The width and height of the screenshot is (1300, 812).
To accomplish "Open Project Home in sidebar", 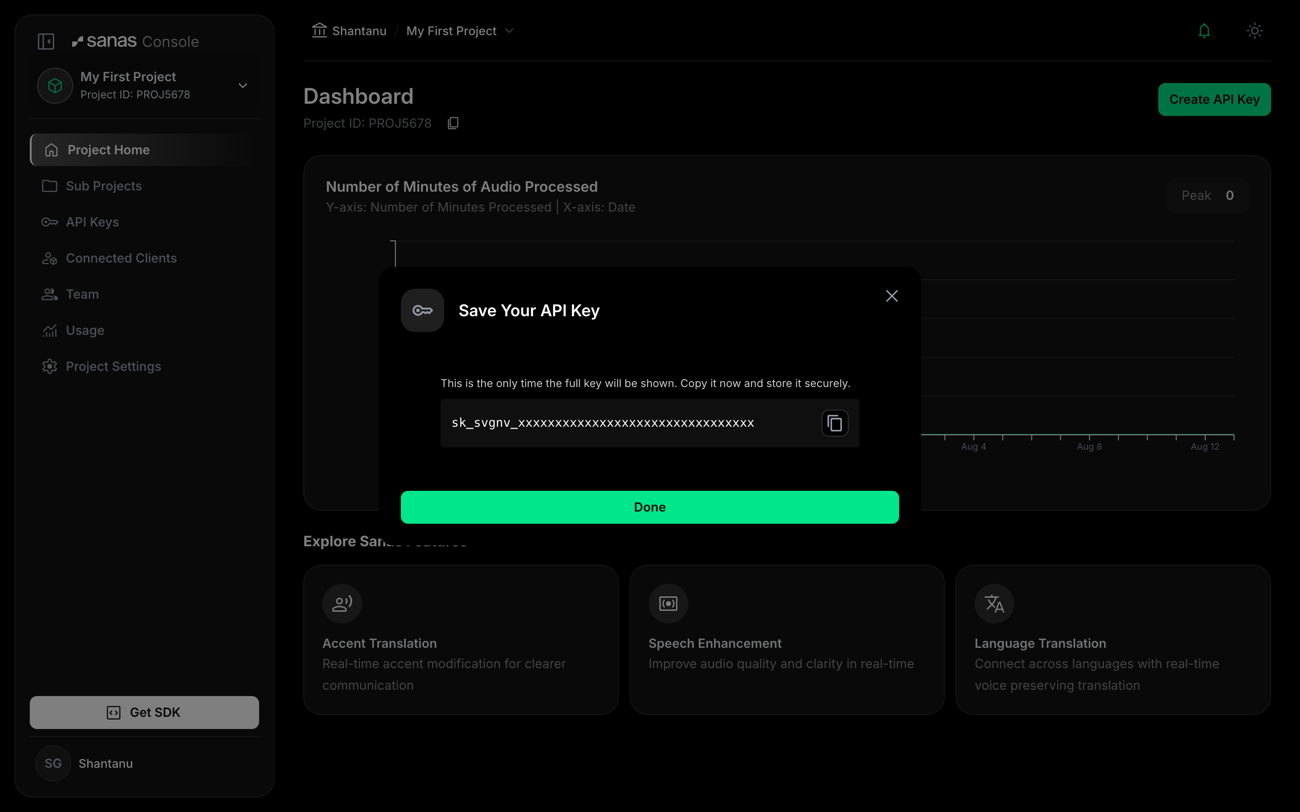I will click(144, 150).
